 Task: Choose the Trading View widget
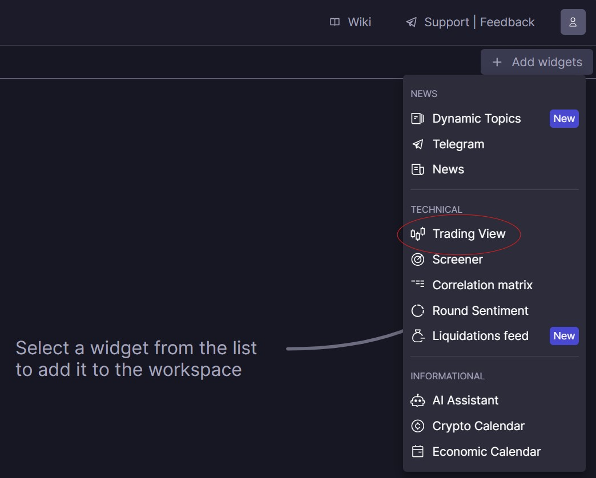click(469, 234)
